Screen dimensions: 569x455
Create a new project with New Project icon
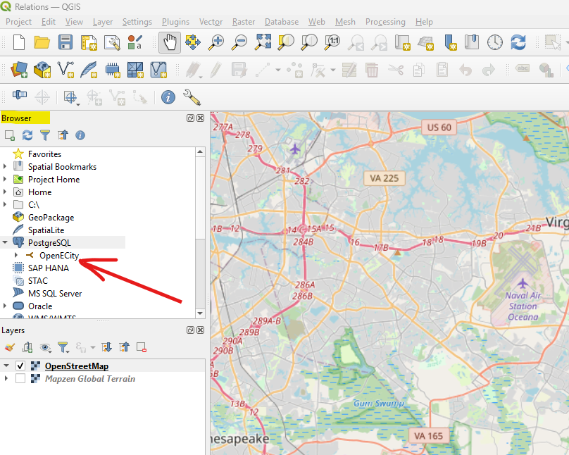[19, 42]
